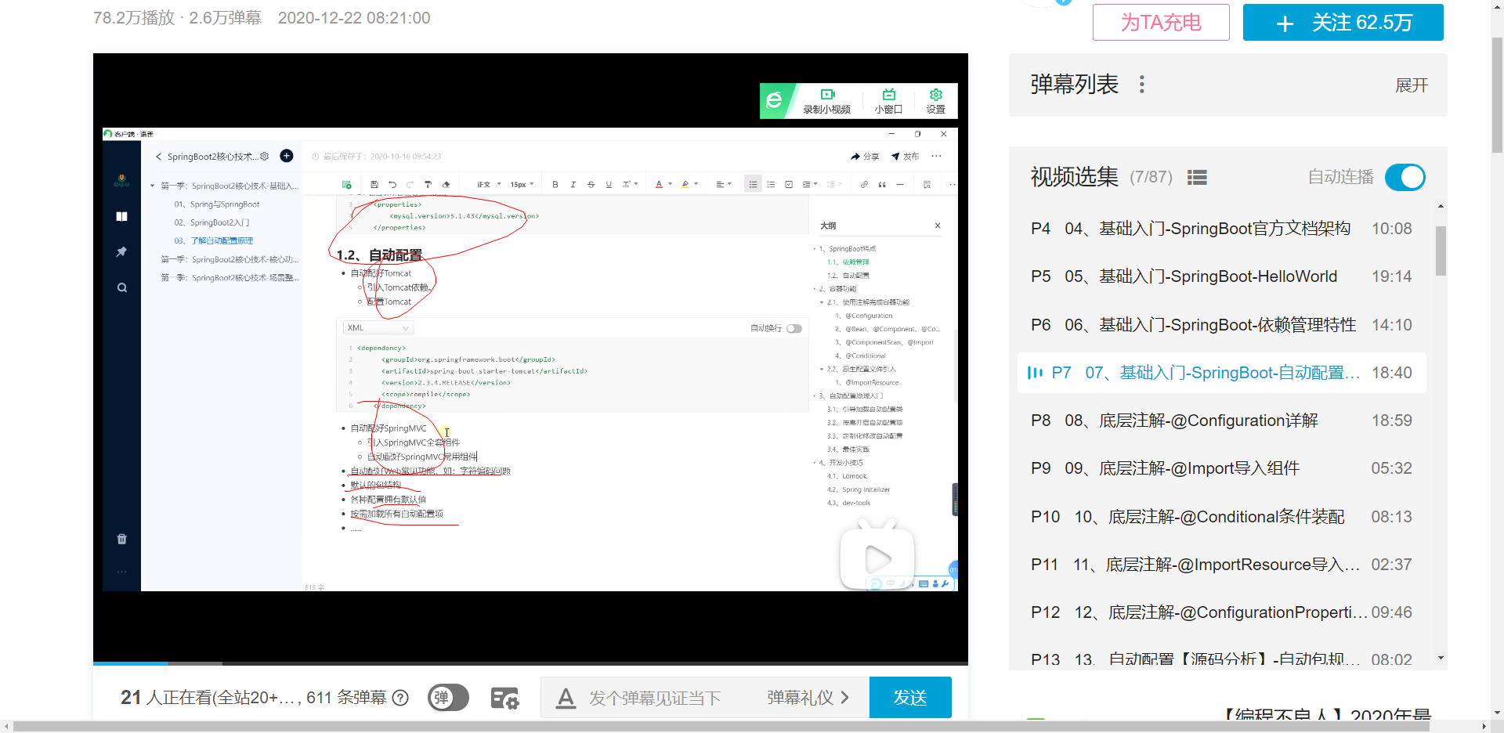Select the numbered list icon in editor
This screenshot has width=1504, height=733.
[x=771, y=185]
